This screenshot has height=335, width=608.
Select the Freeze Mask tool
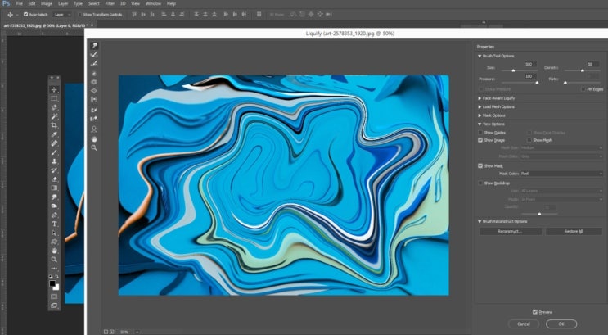(x=94, y=110)
